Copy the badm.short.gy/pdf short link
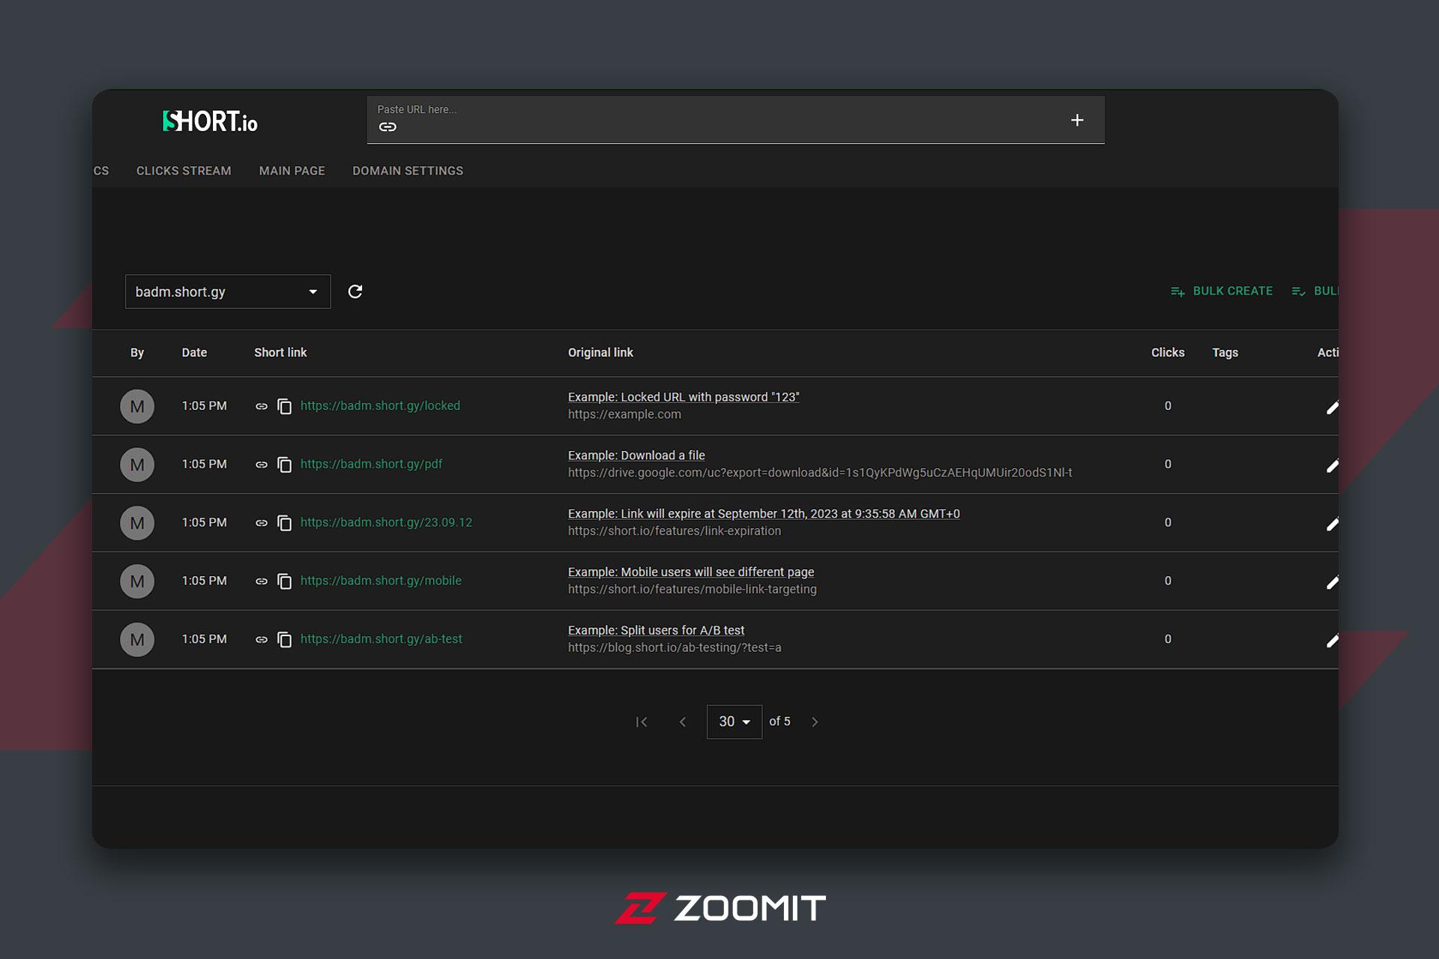The height and width of the screenshot is (959, 1439). pos(285,465)
